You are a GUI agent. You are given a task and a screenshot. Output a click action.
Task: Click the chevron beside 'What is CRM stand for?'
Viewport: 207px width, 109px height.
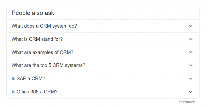pyautogui.click(x=191, y=39)
